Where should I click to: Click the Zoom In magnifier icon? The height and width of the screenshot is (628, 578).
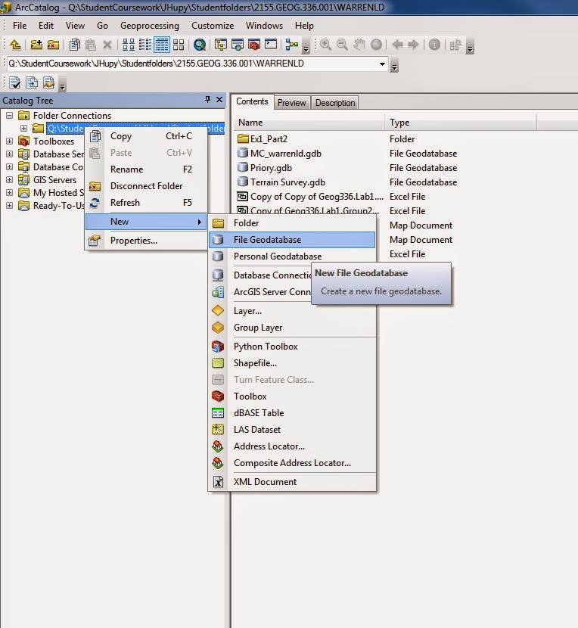325,45
